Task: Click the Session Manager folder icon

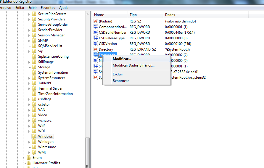Action: click(x=34, y=35)
